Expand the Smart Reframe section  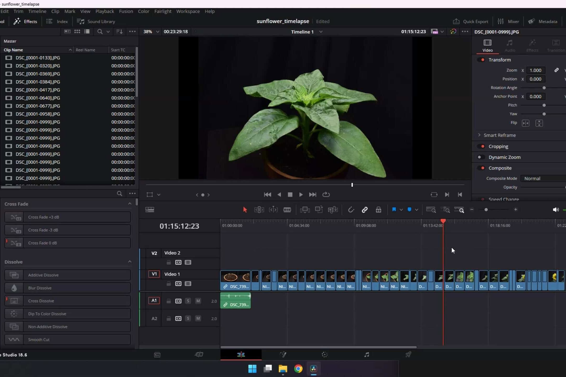(479, 135)
